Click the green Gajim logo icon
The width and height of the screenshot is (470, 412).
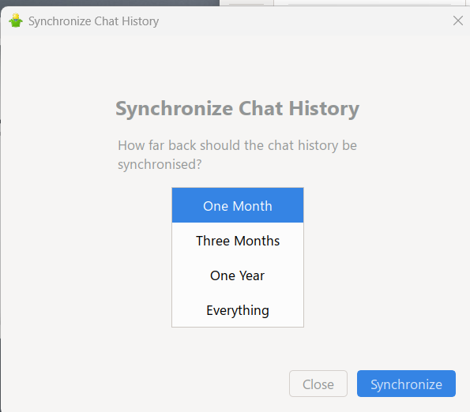(16, 21)
